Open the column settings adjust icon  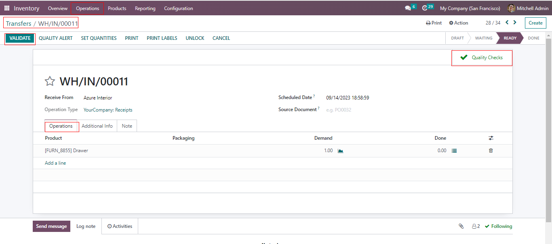[491, 138]
